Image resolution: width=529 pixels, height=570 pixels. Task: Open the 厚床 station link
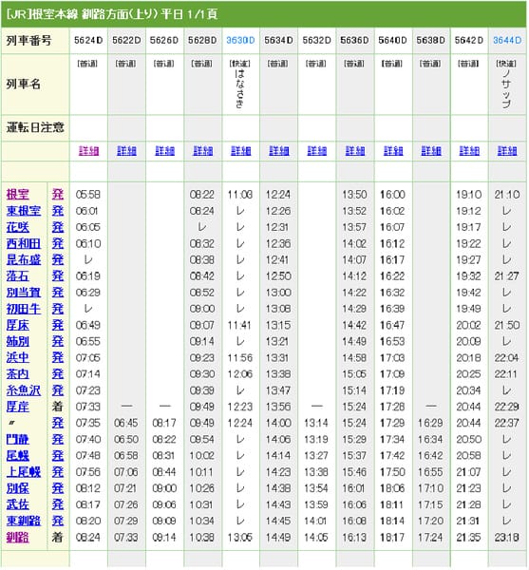click(17, 325)
